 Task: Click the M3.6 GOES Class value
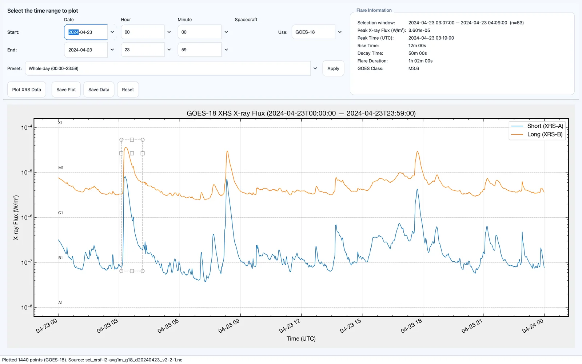pos(414,68)
